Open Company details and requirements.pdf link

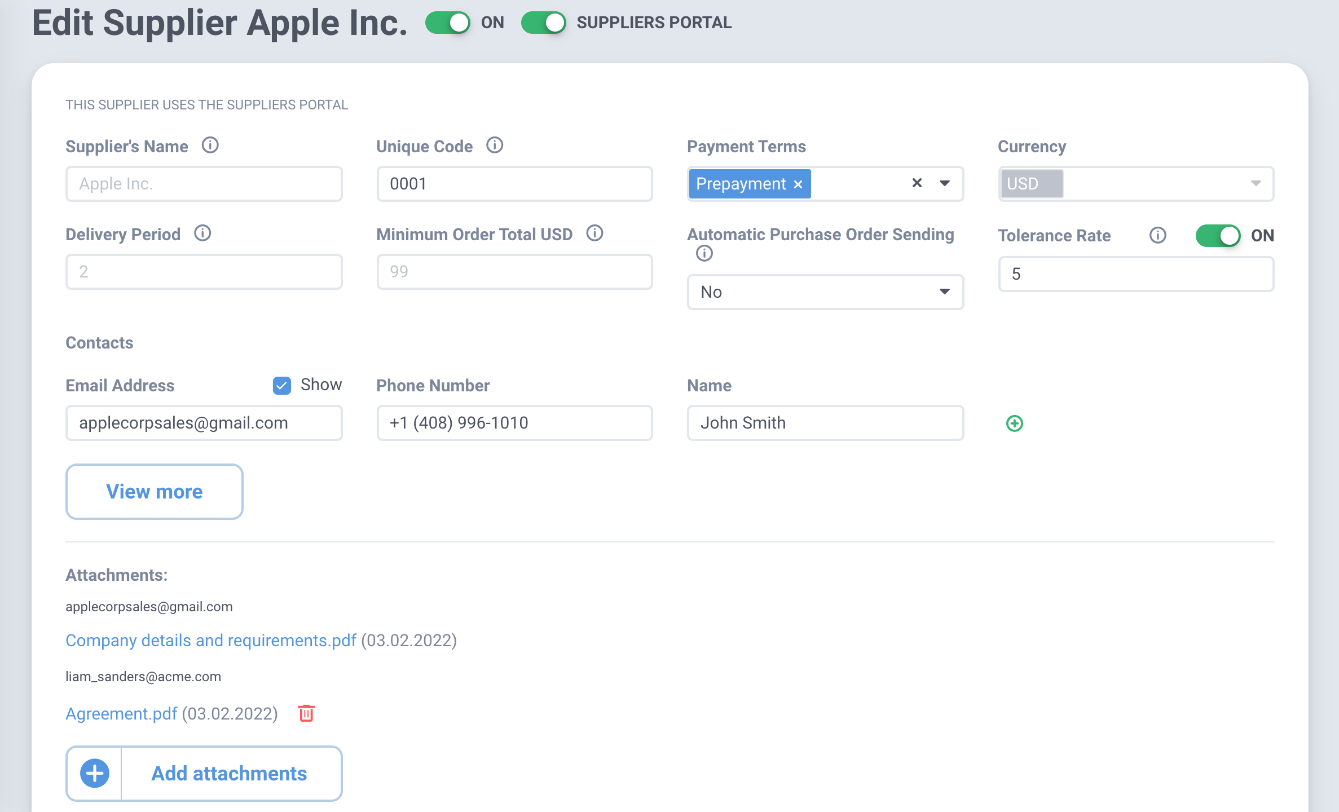tap(211, 641)
